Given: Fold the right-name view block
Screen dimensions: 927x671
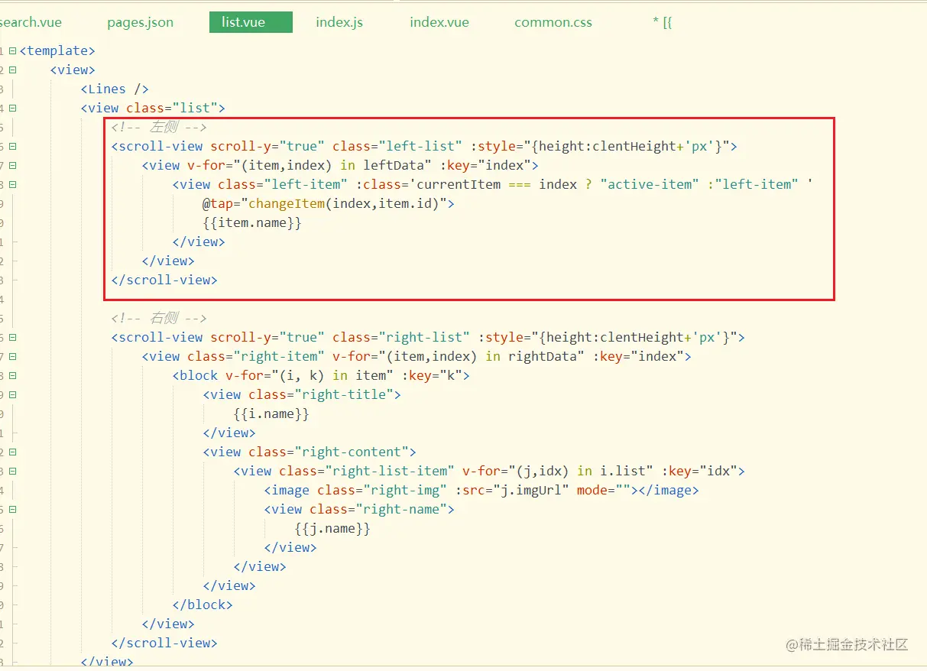Looking at the screenshot, I should coord(12,509).
